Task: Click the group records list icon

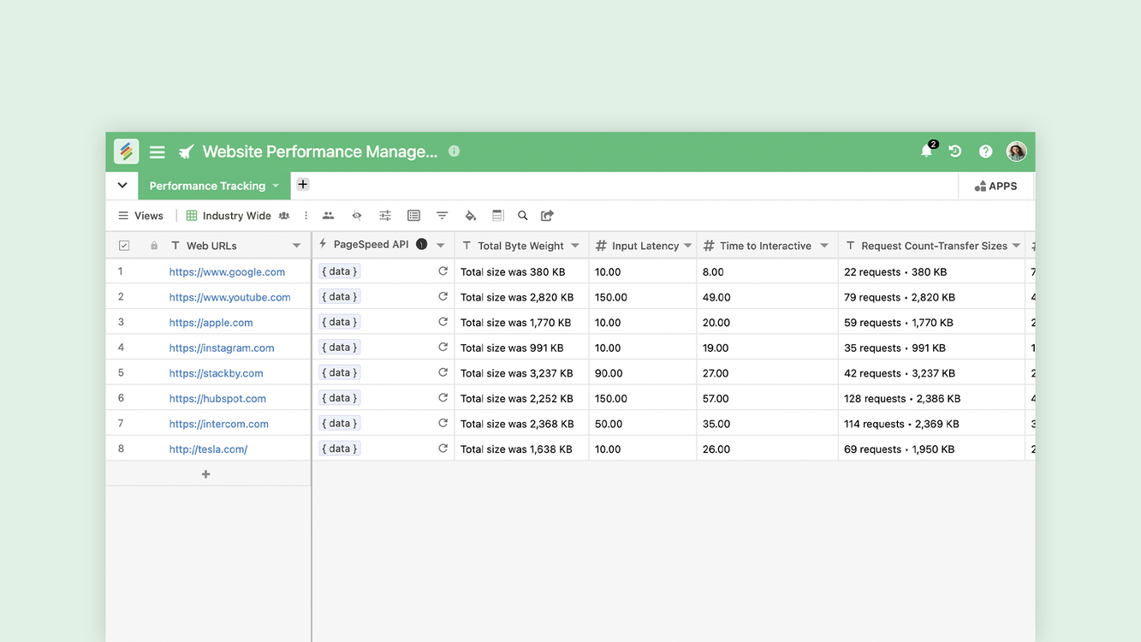Action: pos(413,216)
